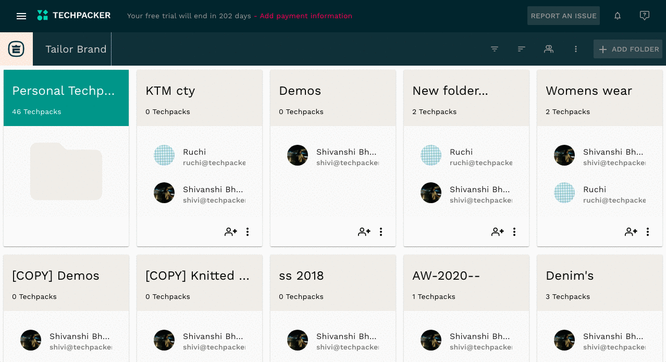
Task: Click Shivanshi's avatar in Denim's card
Action: (564, 340)
